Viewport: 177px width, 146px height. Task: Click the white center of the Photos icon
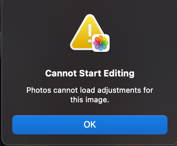coord(101,43)
